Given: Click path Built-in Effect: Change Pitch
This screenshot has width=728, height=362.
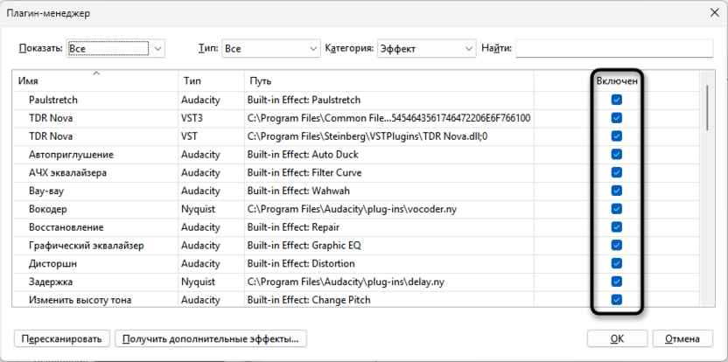Looking at the screenshot, I should click(x=309, y=300).
